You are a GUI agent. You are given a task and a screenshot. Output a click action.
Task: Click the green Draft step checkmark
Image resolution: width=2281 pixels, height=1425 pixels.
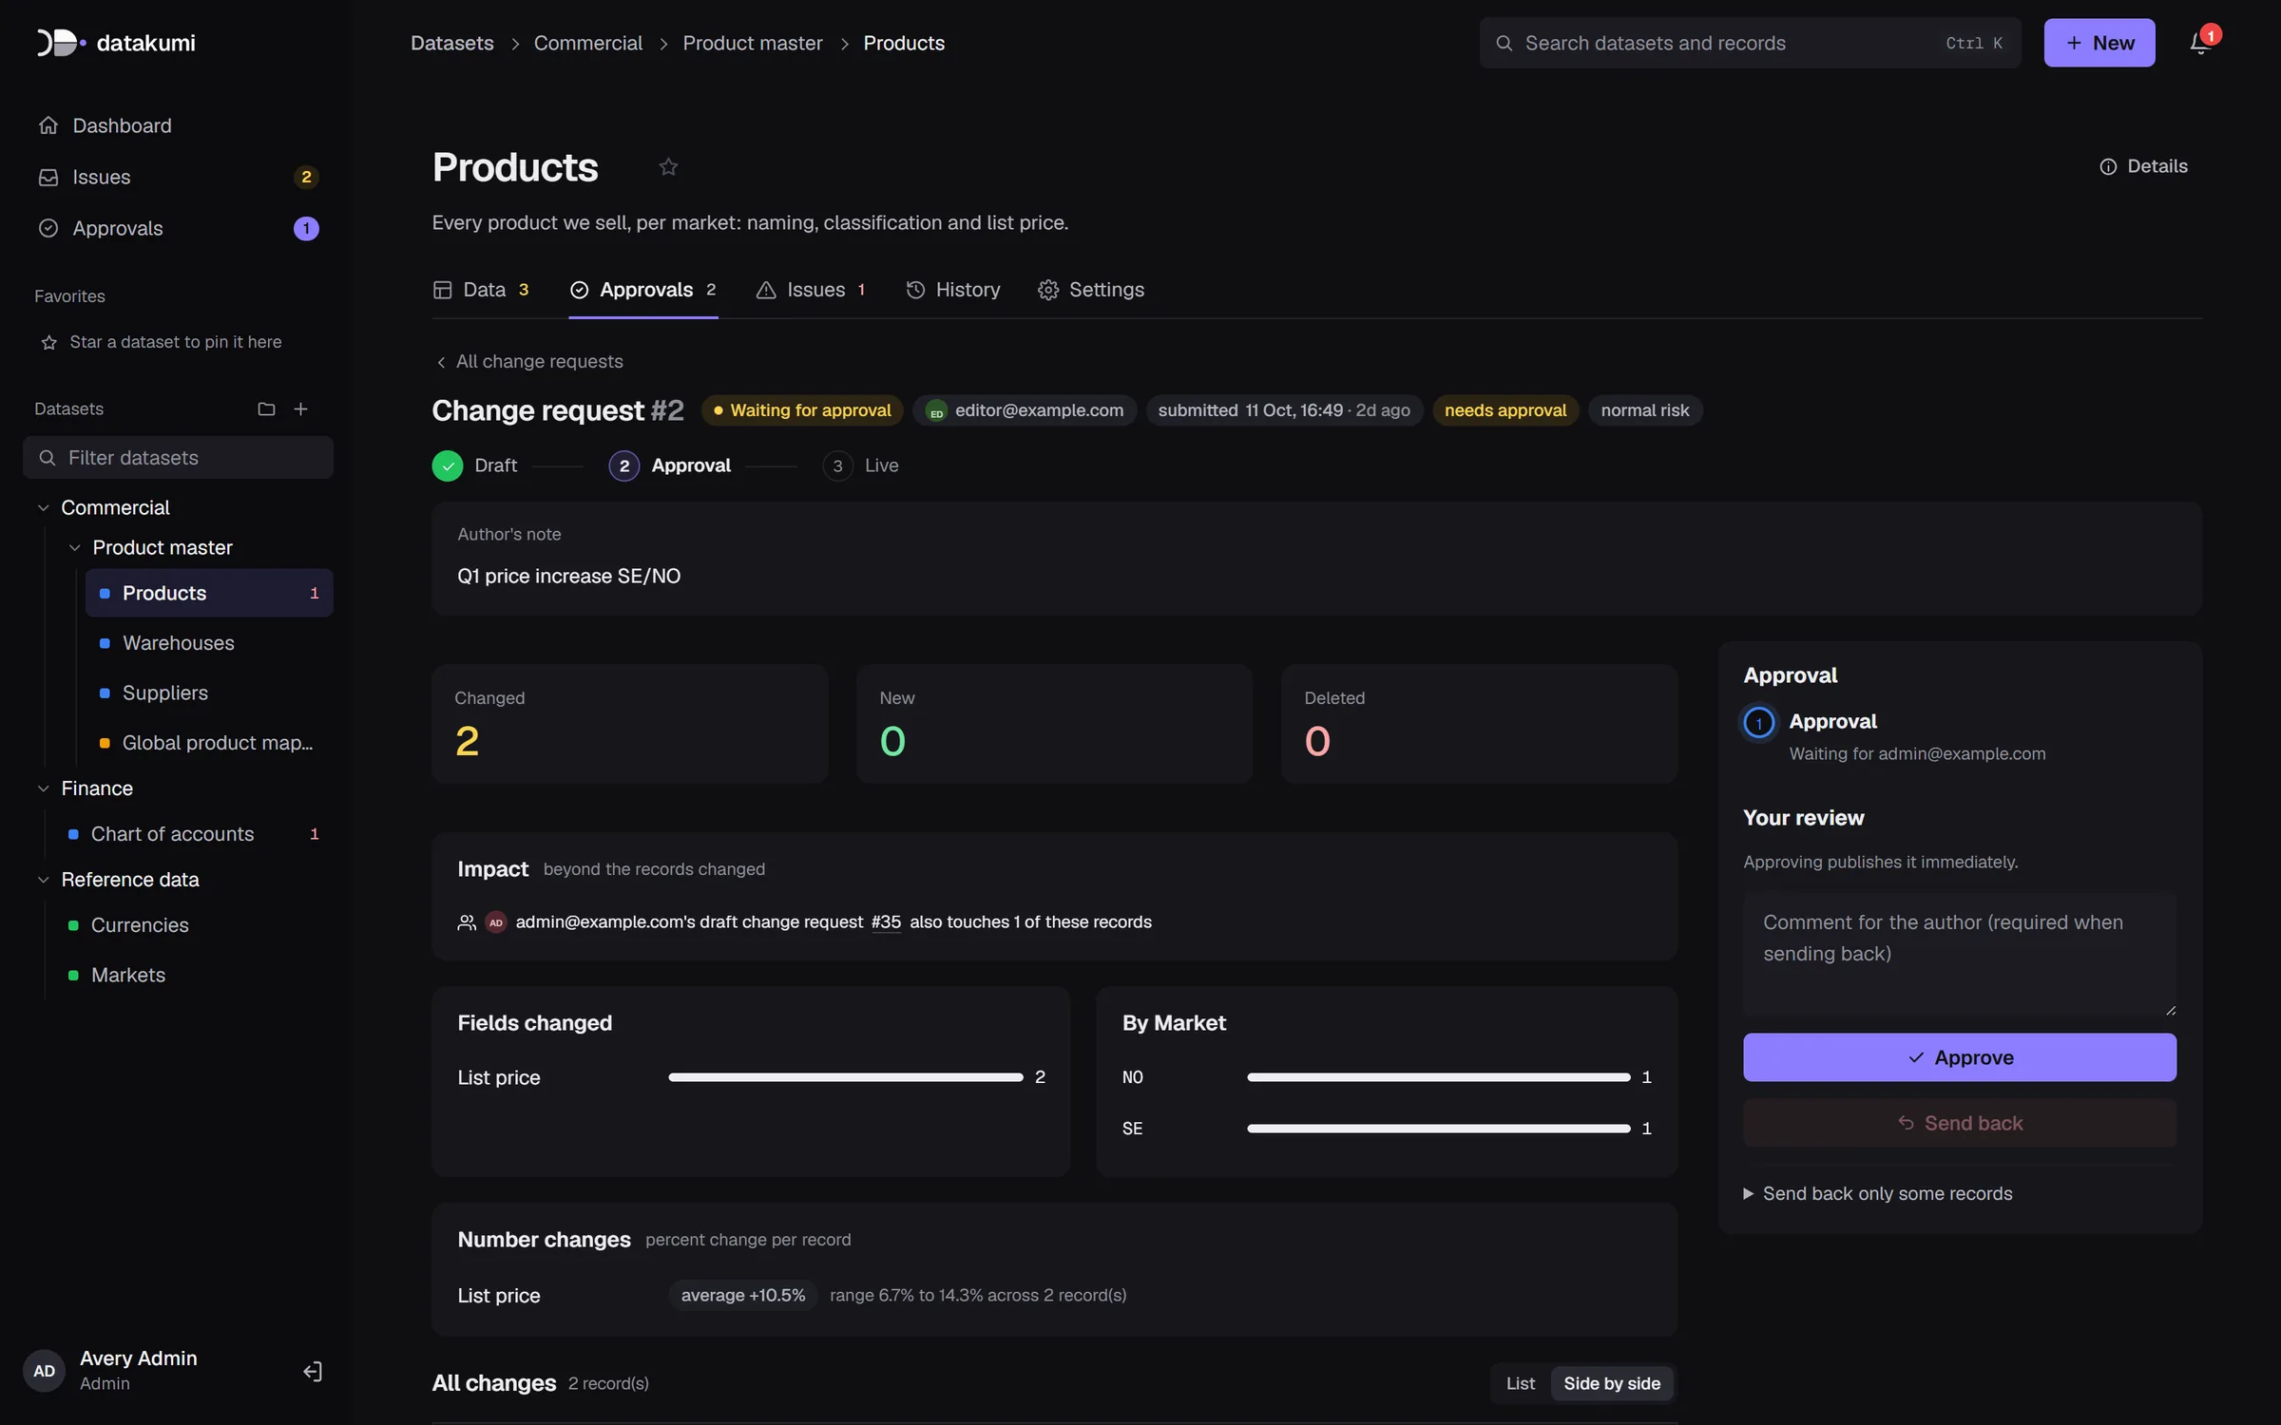448,465
